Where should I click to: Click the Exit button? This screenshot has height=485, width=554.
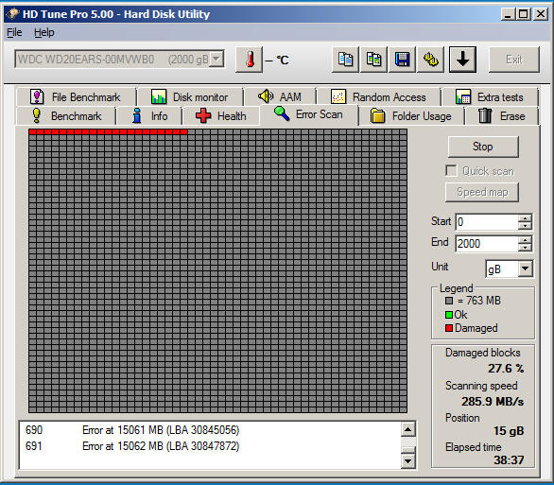coord(513,60)
